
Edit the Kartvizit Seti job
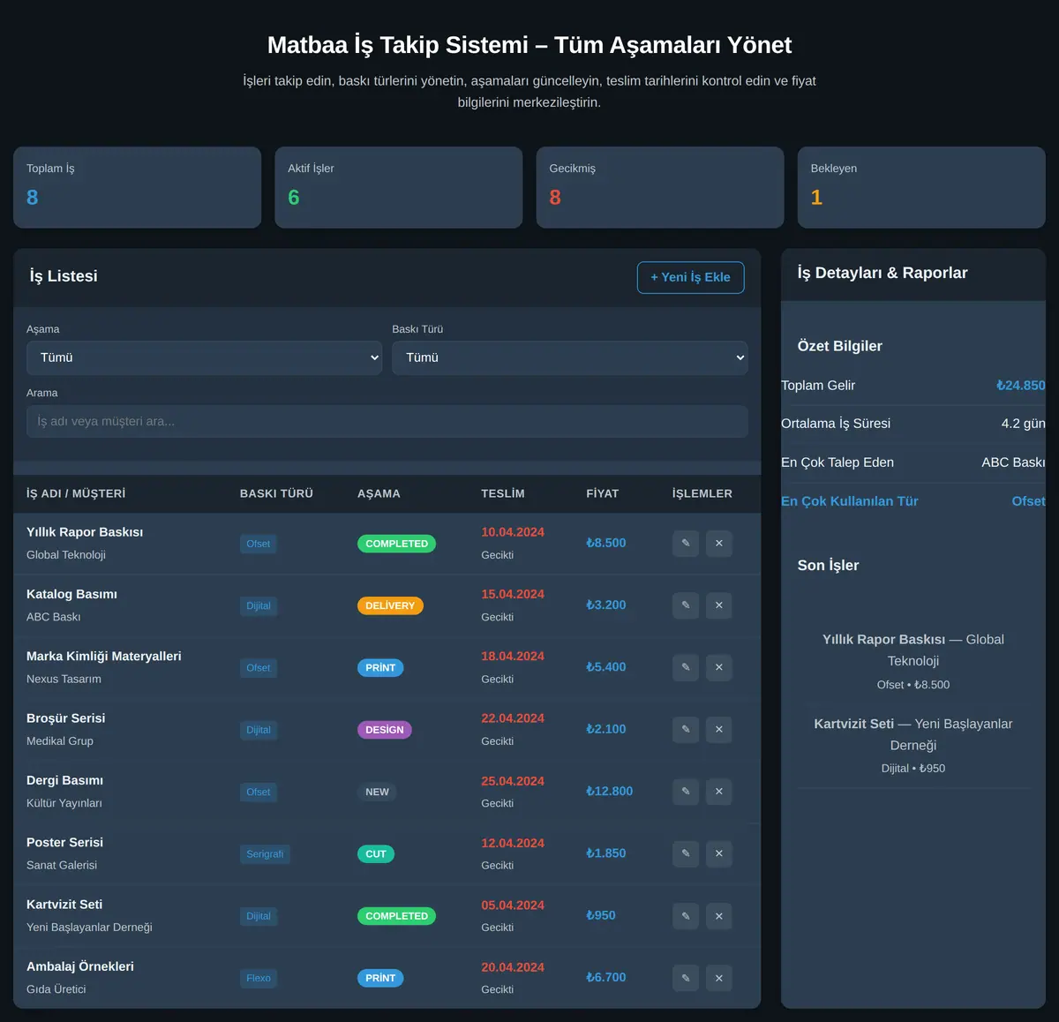[686, 916]
